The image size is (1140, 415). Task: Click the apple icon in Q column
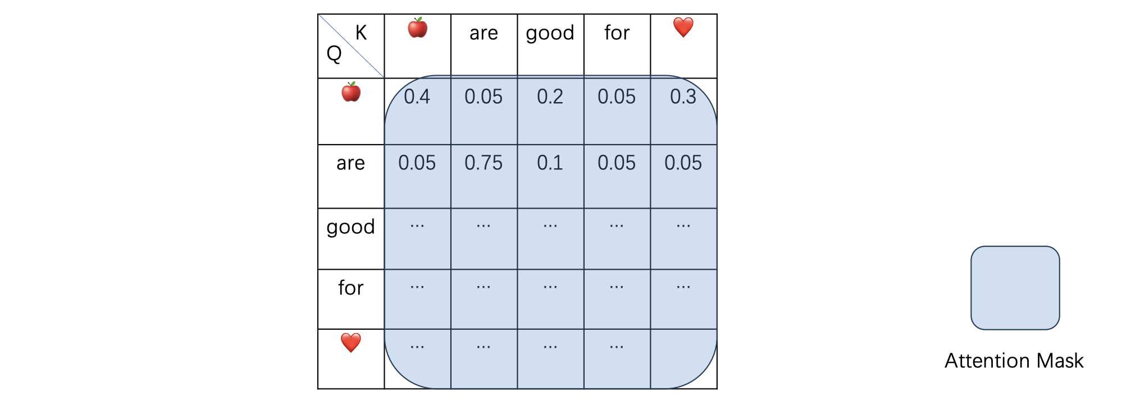(351, 92)
